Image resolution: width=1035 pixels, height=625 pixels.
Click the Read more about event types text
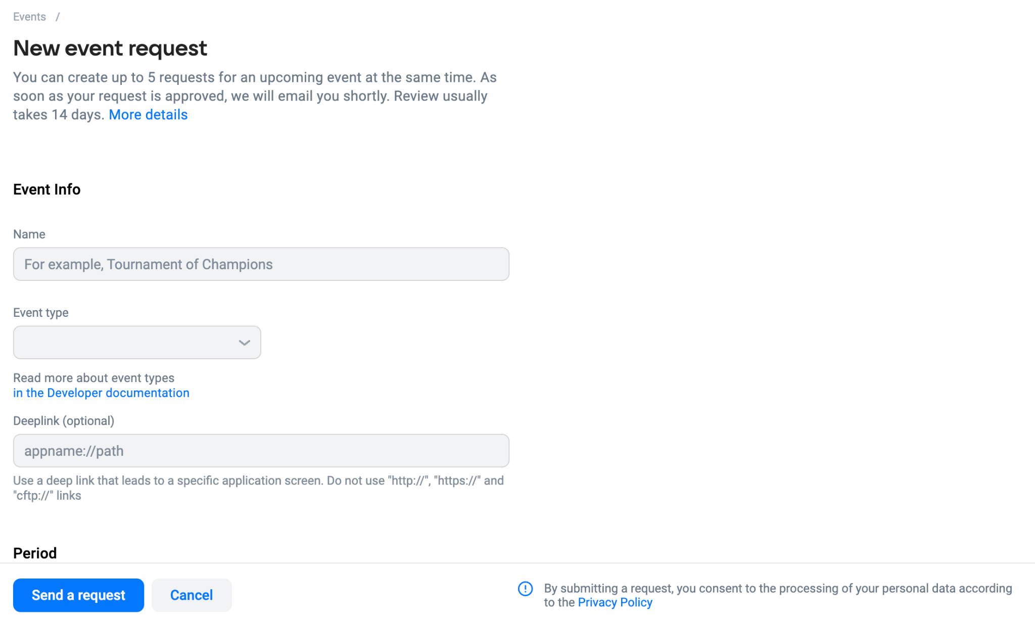93,378
